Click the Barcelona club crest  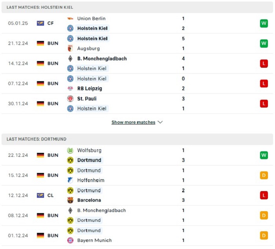tap(70, 200)
